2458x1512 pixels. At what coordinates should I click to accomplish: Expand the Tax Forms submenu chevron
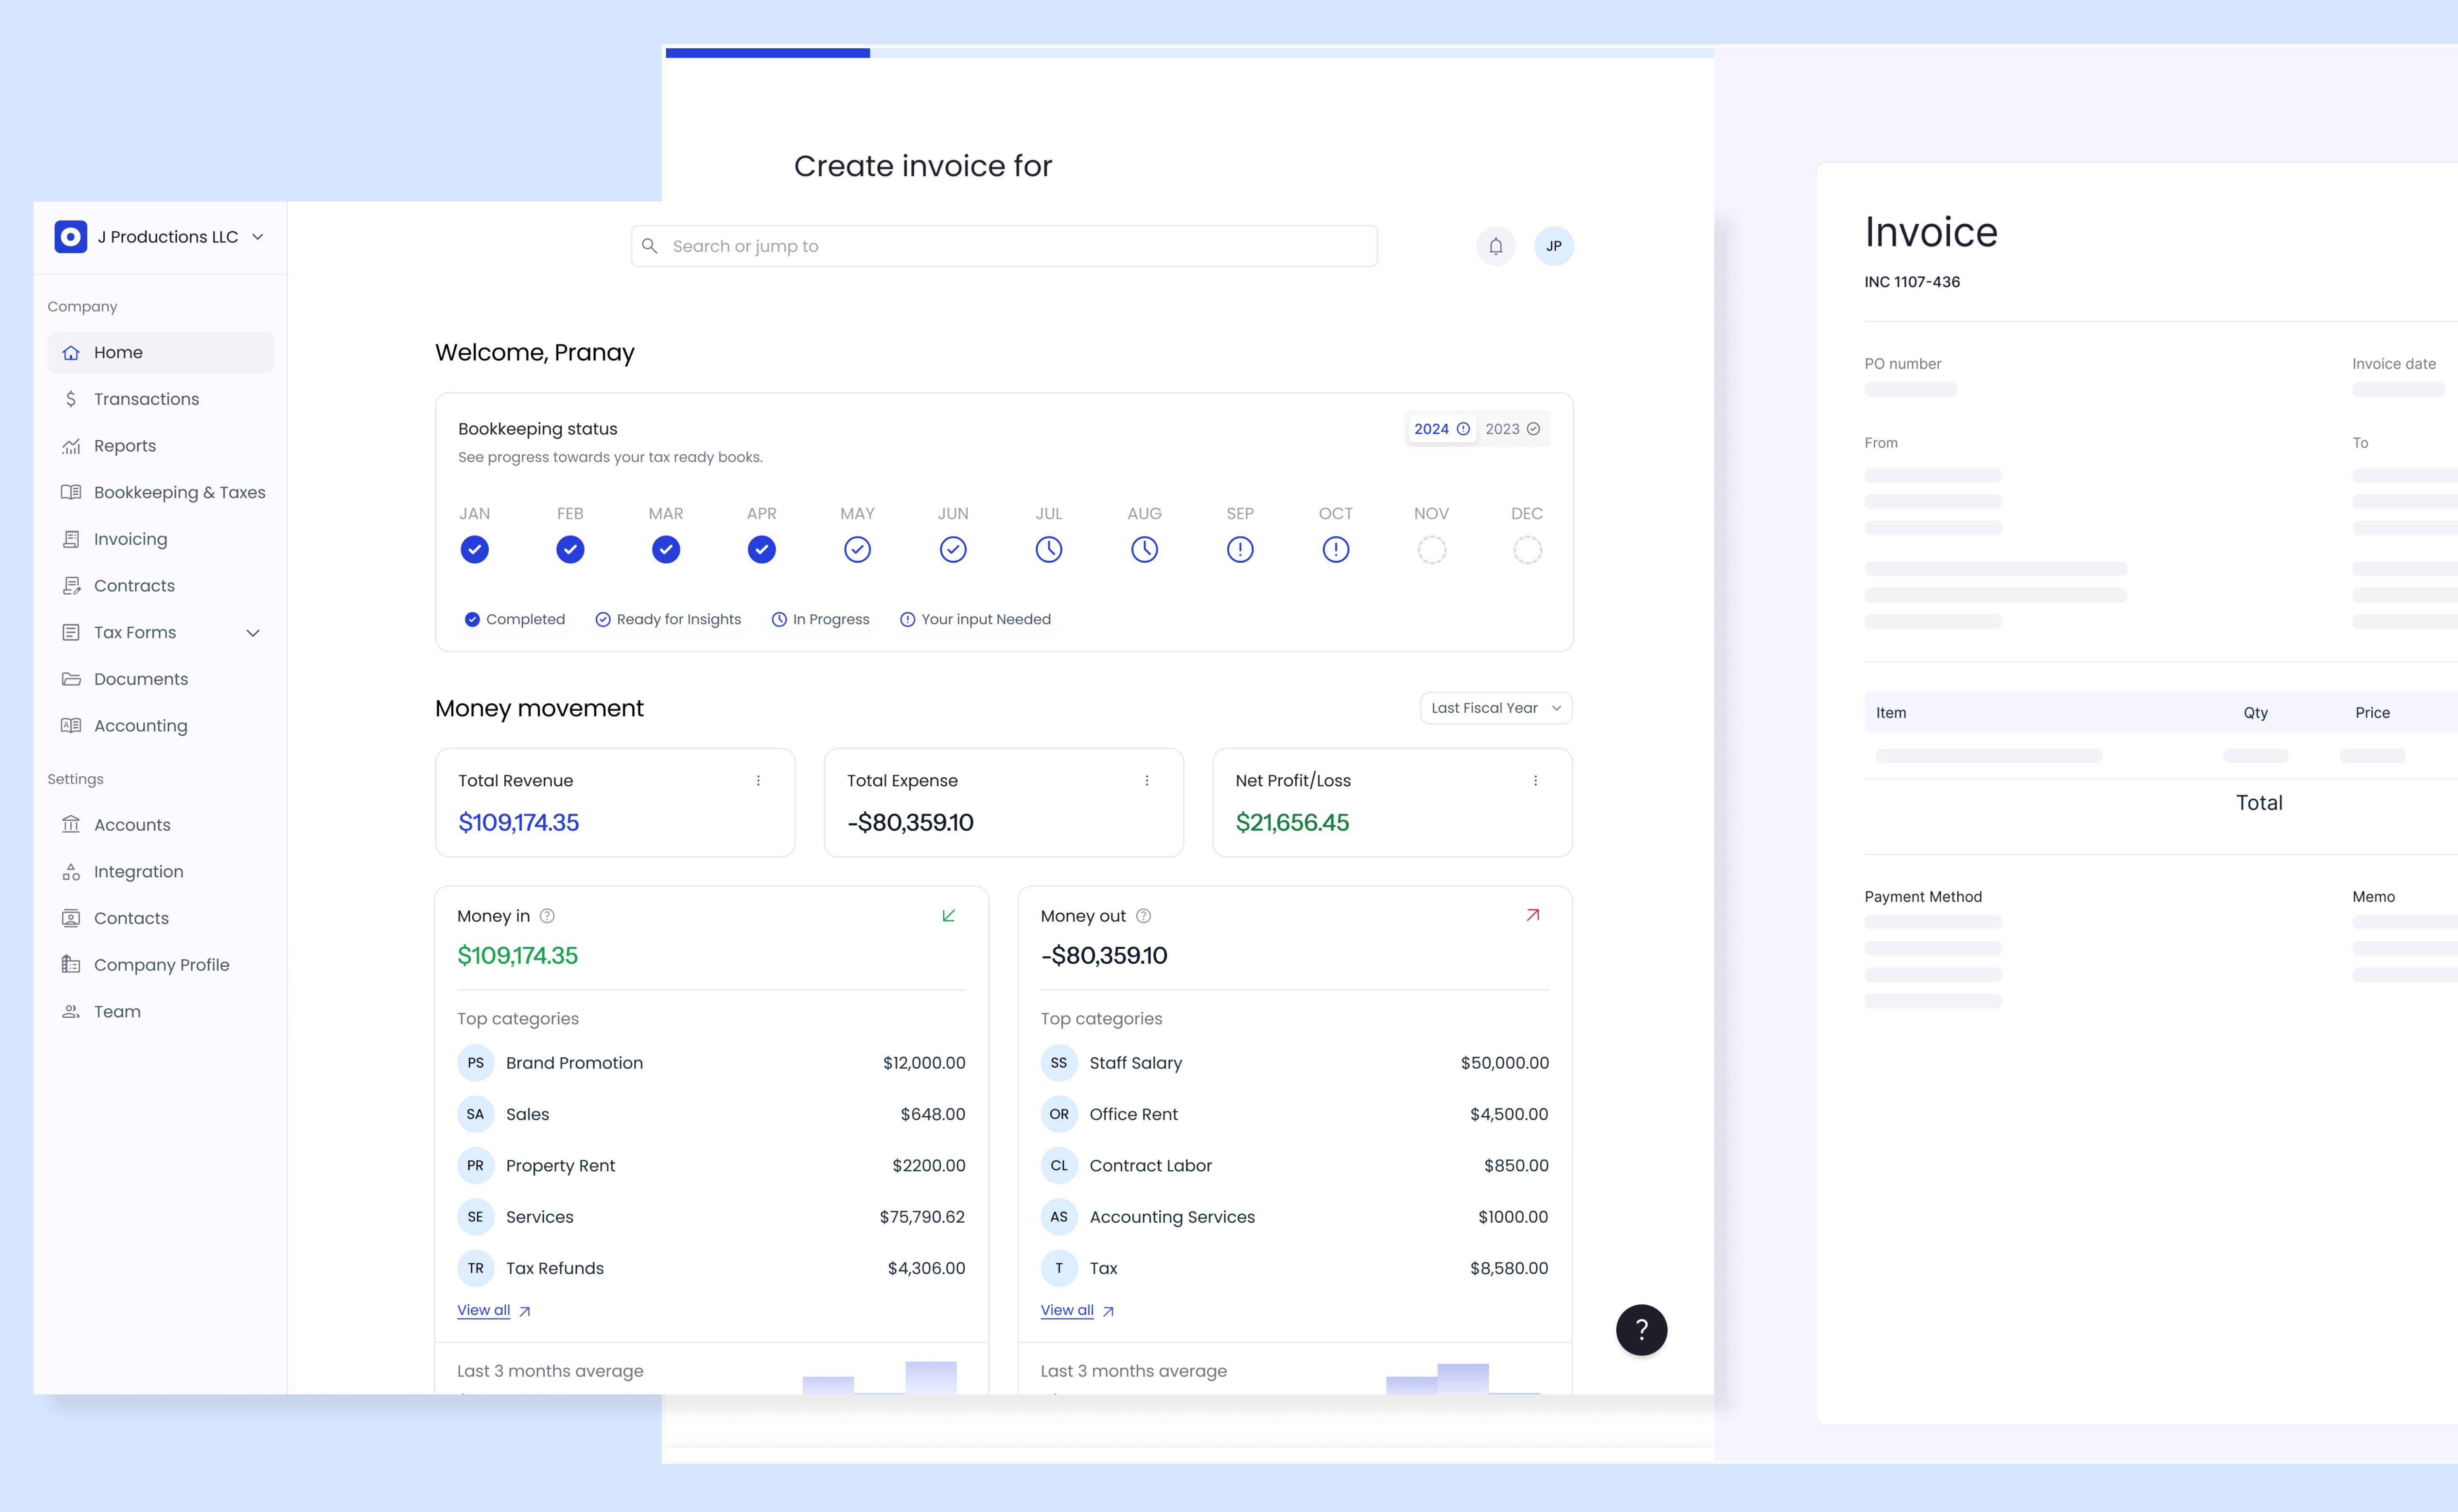pos(253,633)
